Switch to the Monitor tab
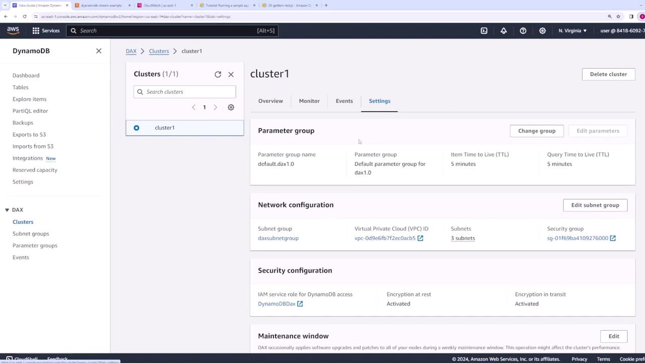Screen dimensions: 645x363 [309, 101]
